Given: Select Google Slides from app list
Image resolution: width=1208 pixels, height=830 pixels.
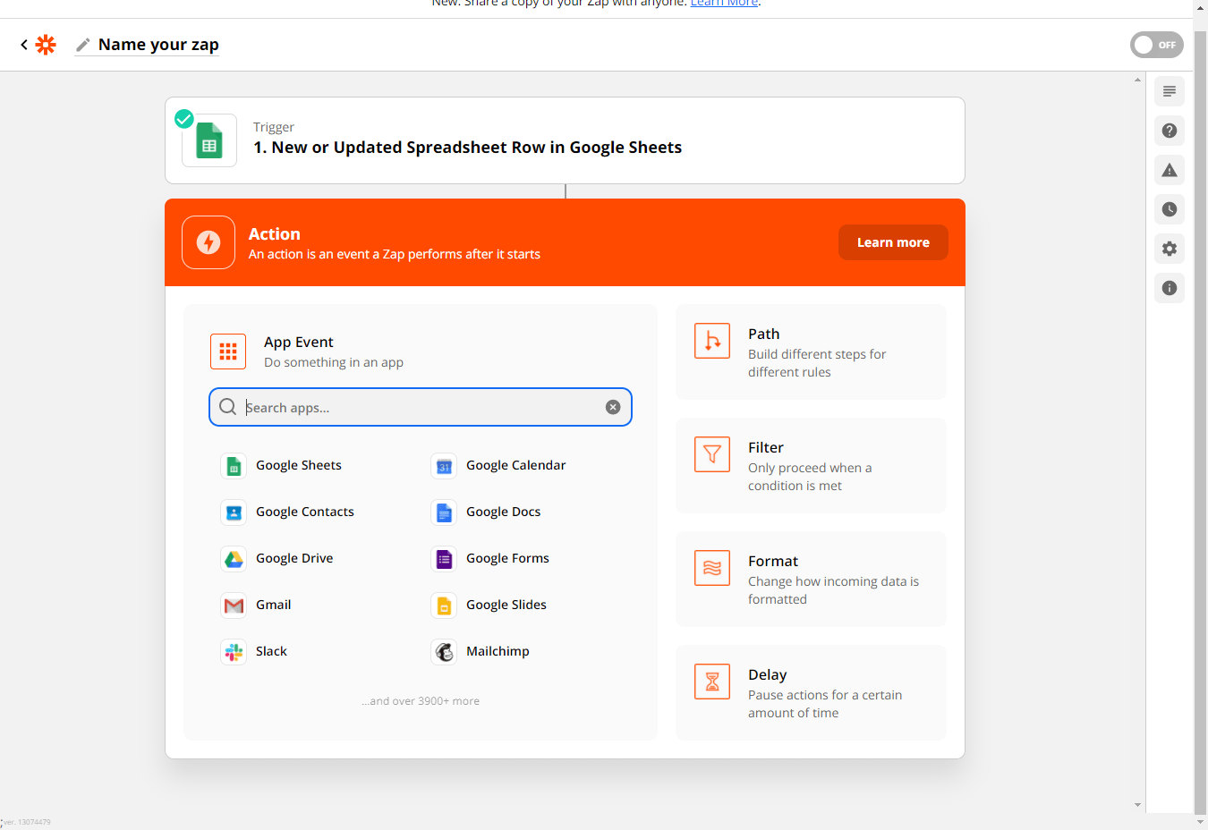Looking at the screenshot, I should tap(506, 605).
